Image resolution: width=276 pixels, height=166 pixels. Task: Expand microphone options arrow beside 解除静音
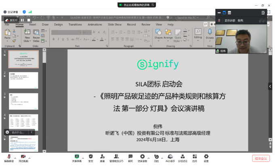point(15,158)
